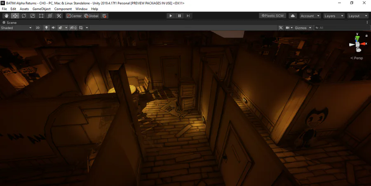Step one frame forward
Image resolution: width=371 pixels, height=186 pixels.
tap(188, 16)
